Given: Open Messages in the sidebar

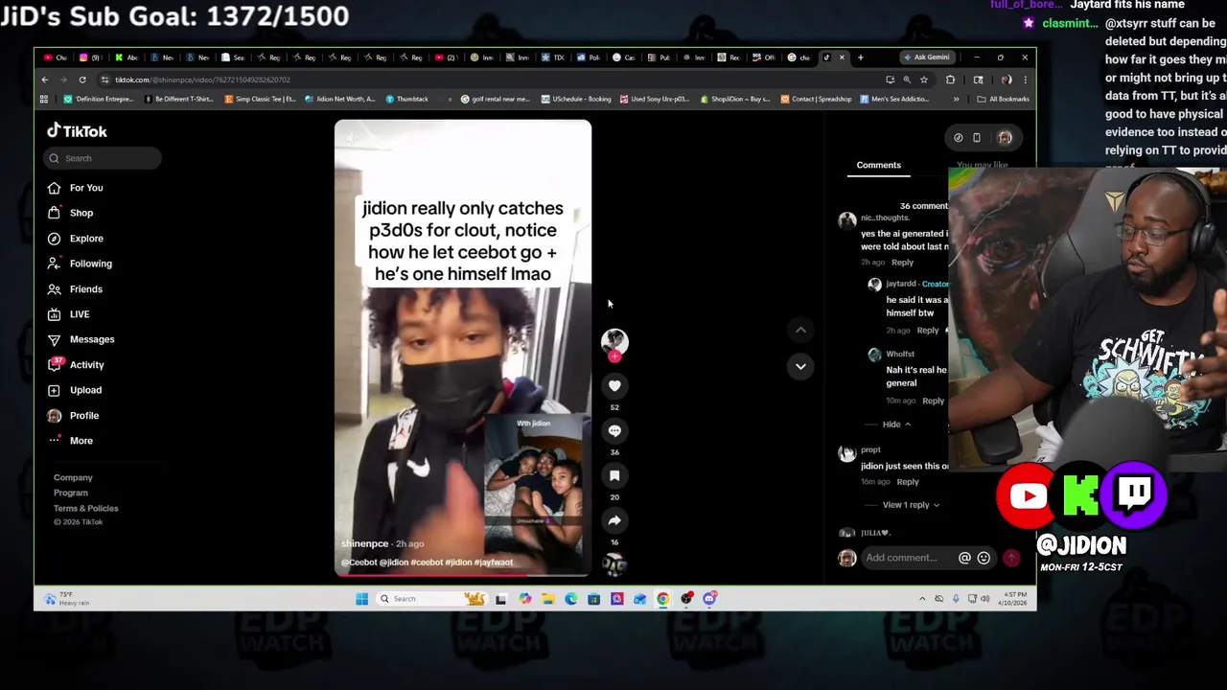Looking at the screenshot, I should 81,339.
